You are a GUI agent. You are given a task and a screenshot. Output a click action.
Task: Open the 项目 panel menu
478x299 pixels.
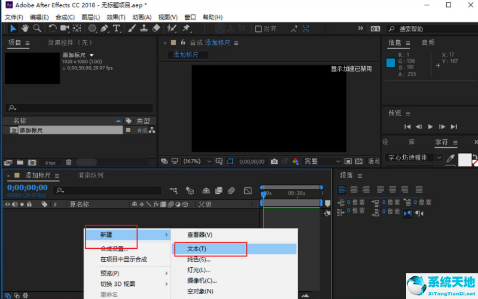pyautogui.click(x=28, y=43)
